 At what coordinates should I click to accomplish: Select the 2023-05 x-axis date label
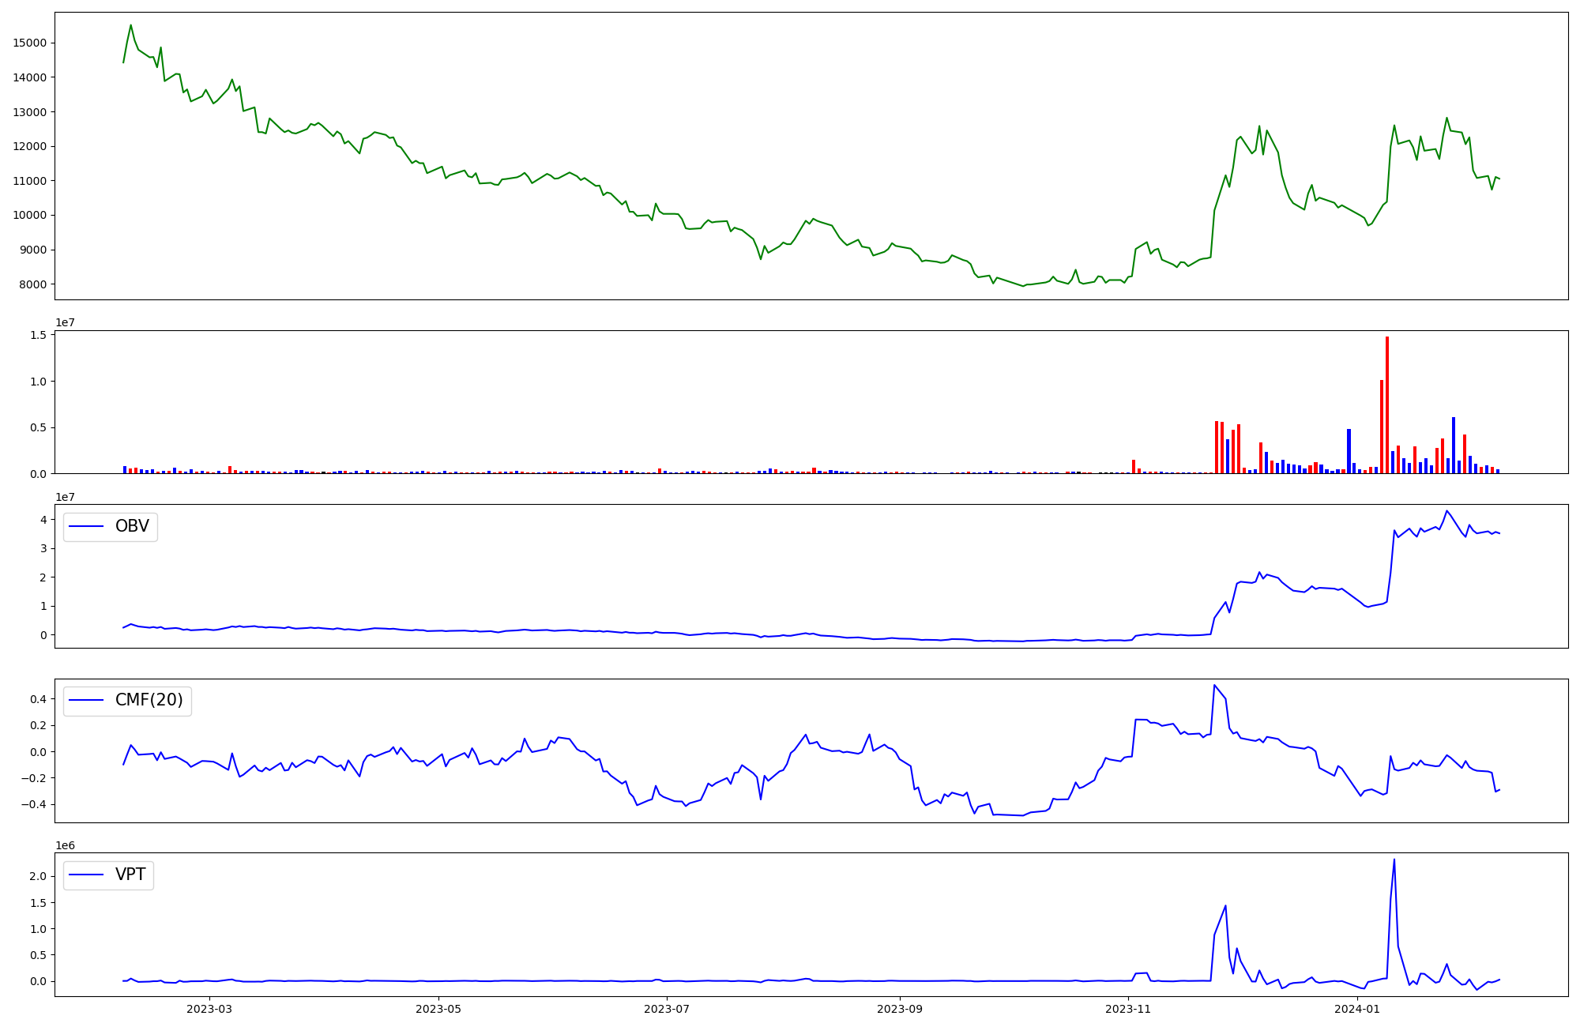click(x=438, y=1009)
